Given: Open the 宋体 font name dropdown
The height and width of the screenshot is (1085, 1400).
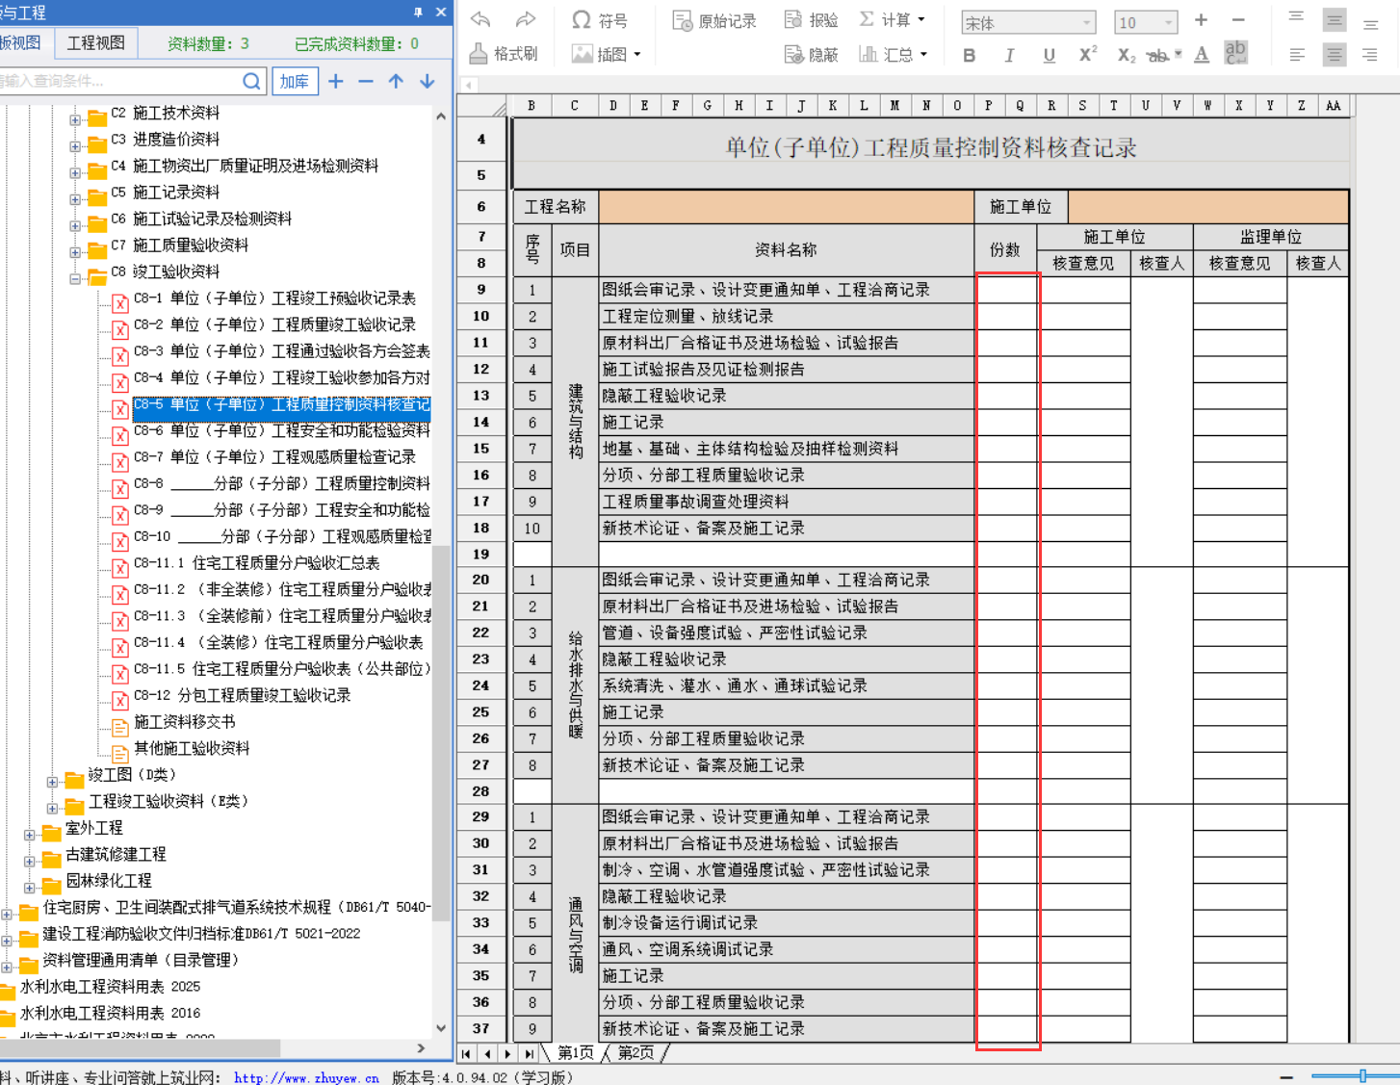Looking at the screenshot, I should pos(1086,22).
